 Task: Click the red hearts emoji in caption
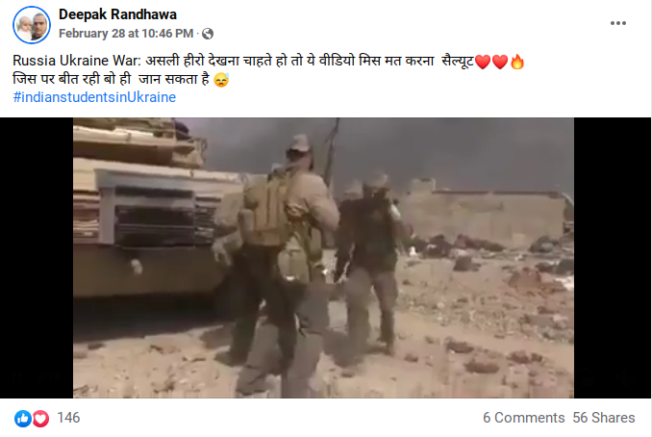point(491,62)
